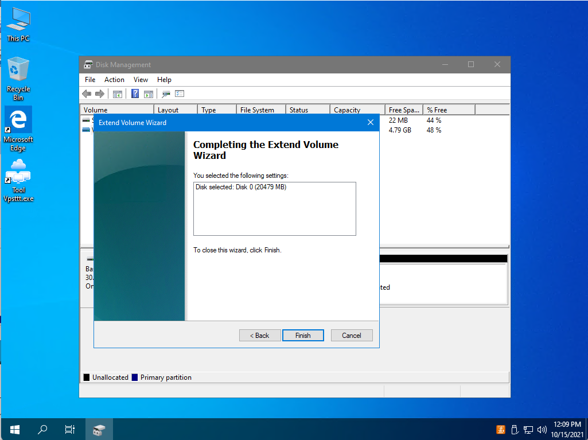Click the Disk selected settings text box
The image size is (588, 440).
[275, 209]
